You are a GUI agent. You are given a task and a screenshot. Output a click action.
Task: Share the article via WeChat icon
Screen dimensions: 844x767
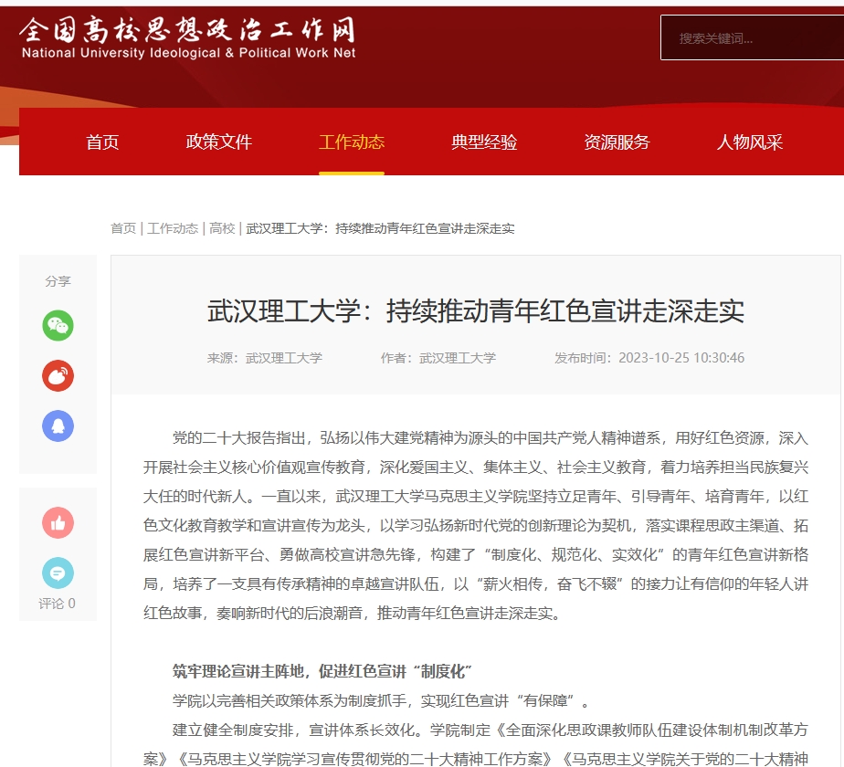(x=58, y=326)
